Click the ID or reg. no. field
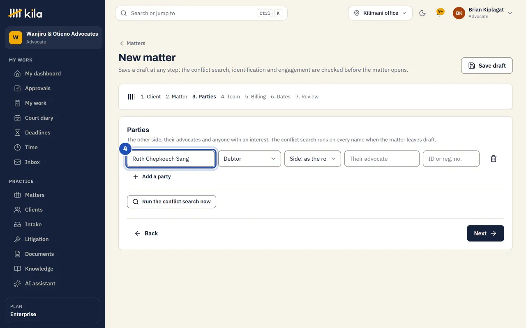The height and width of the screenshot is (328, 526). [451, 159]
